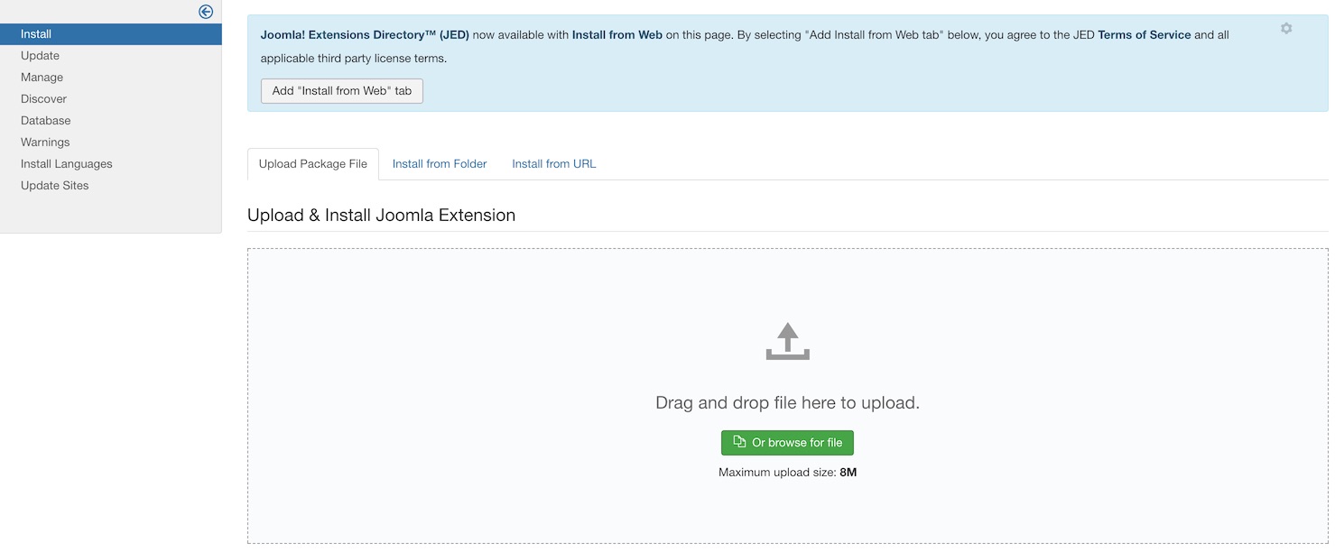This screenshot has height=552, width=1335.
Task: Open the Install sidebar item
Action: click(36, 34)
